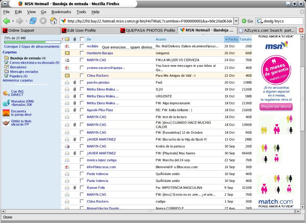The width and height of the screenshot is (306, 223).
Task: Click the Forward arrow button
Action: click(x=19, y=21)
